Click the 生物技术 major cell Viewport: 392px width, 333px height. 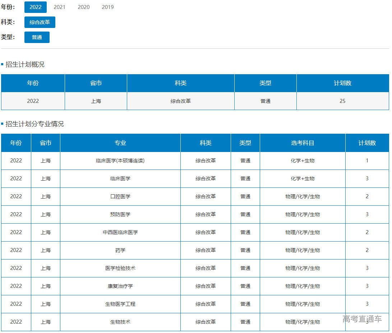(120, 322)
